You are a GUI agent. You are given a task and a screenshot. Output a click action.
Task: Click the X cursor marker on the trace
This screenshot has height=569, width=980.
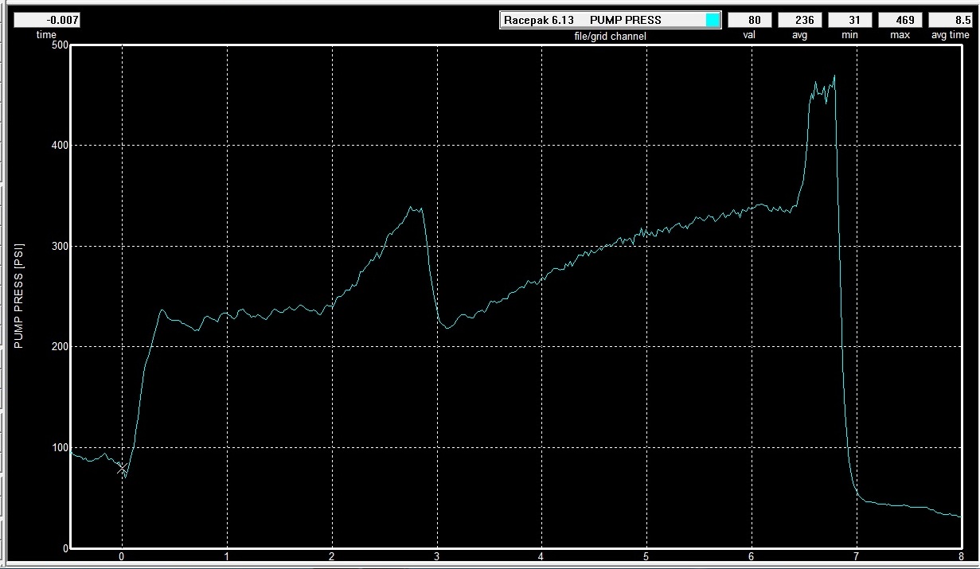[122, 469]
